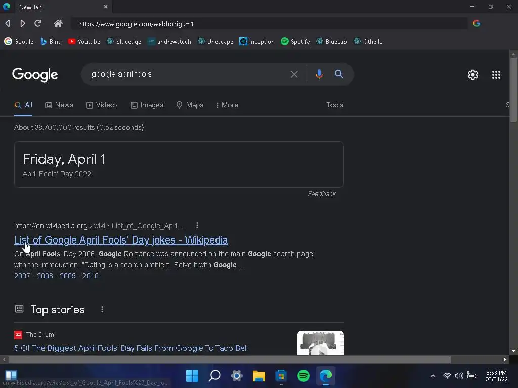Open The Drum story thumbnail

click(x=320, y=343)
